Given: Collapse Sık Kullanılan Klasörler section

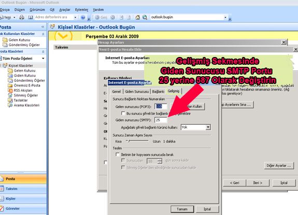Looking at the screenshot, I should (x=43, y=34).
